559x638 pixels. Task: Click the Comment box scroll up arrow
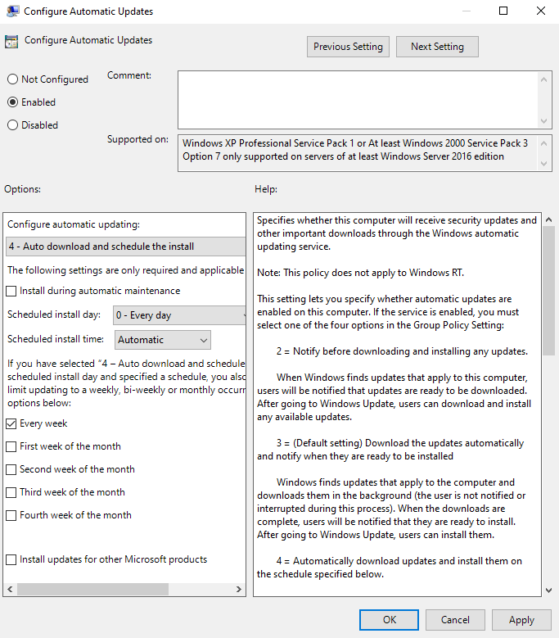[544, 79]
